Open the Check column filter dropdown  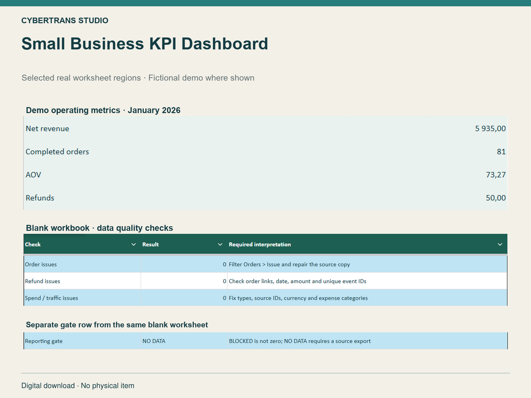pyautogui.click(x=134, y=244)
